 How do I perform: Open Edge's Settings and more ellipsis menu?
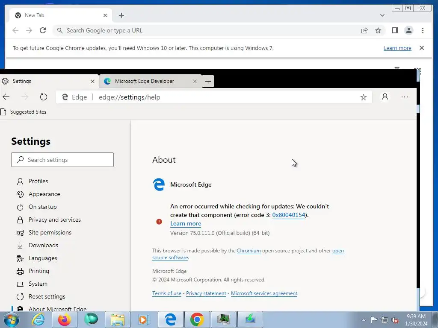pos(405,97)
